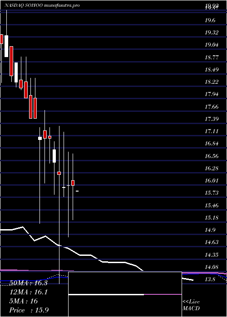Click the 13.8 price axis label
This screenshot has height=317, width=227.
210,279
